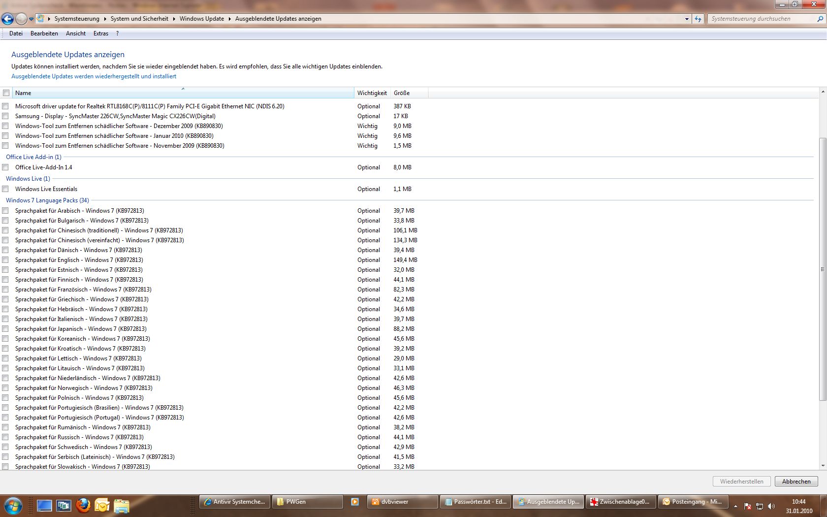
Task: Select the Sprachpaket für Russisch row text
Action: pos(79,437)
